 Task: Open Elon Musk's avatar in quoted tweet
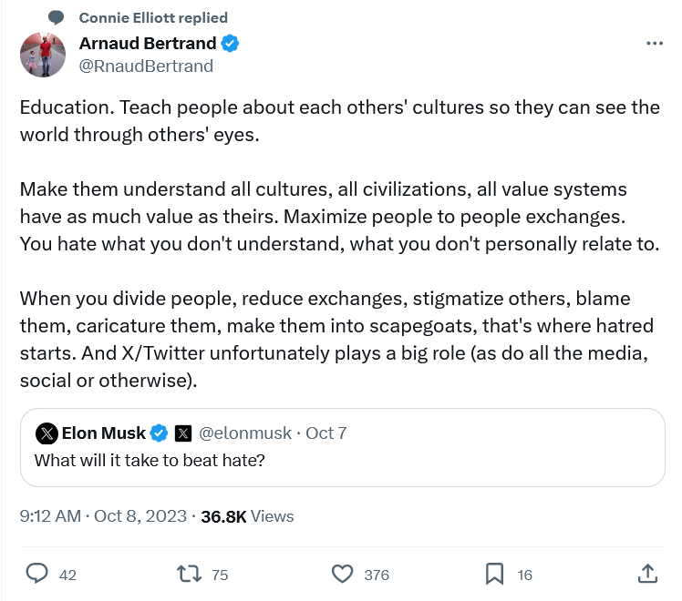pyautogui.click(x=46, y=433)
